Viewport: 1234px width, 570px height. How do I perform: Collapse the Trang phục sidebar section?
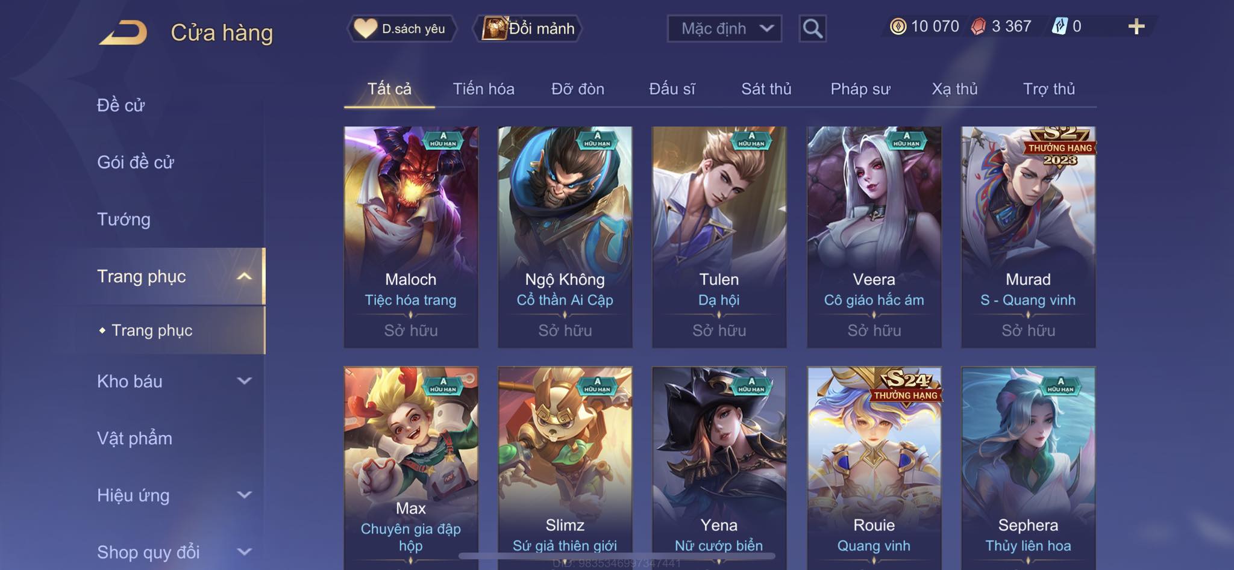pyautogui.click(x=244, y=276)
